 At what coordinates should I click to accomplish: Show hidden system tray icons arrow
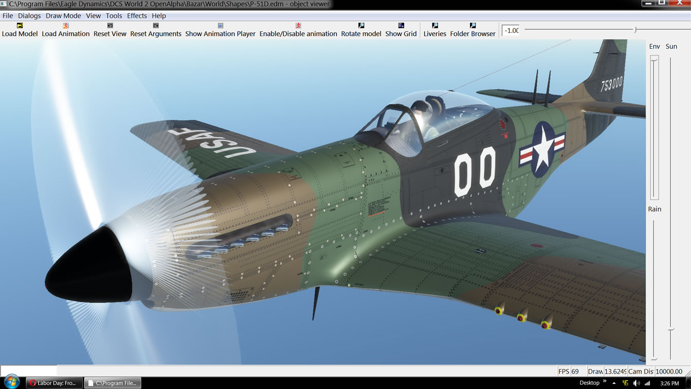(613, 383)
